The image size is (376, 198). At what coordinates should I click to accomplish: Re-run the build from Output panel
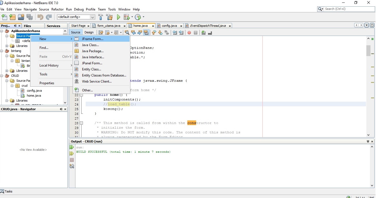(72, 147)
